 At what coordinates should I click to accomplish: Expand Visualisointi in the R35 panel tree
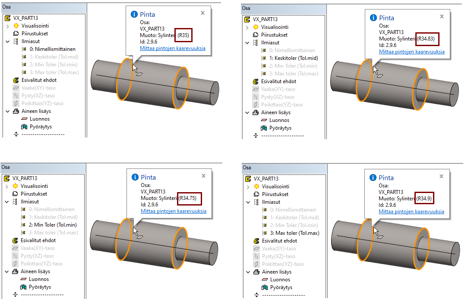click(8, 26)
